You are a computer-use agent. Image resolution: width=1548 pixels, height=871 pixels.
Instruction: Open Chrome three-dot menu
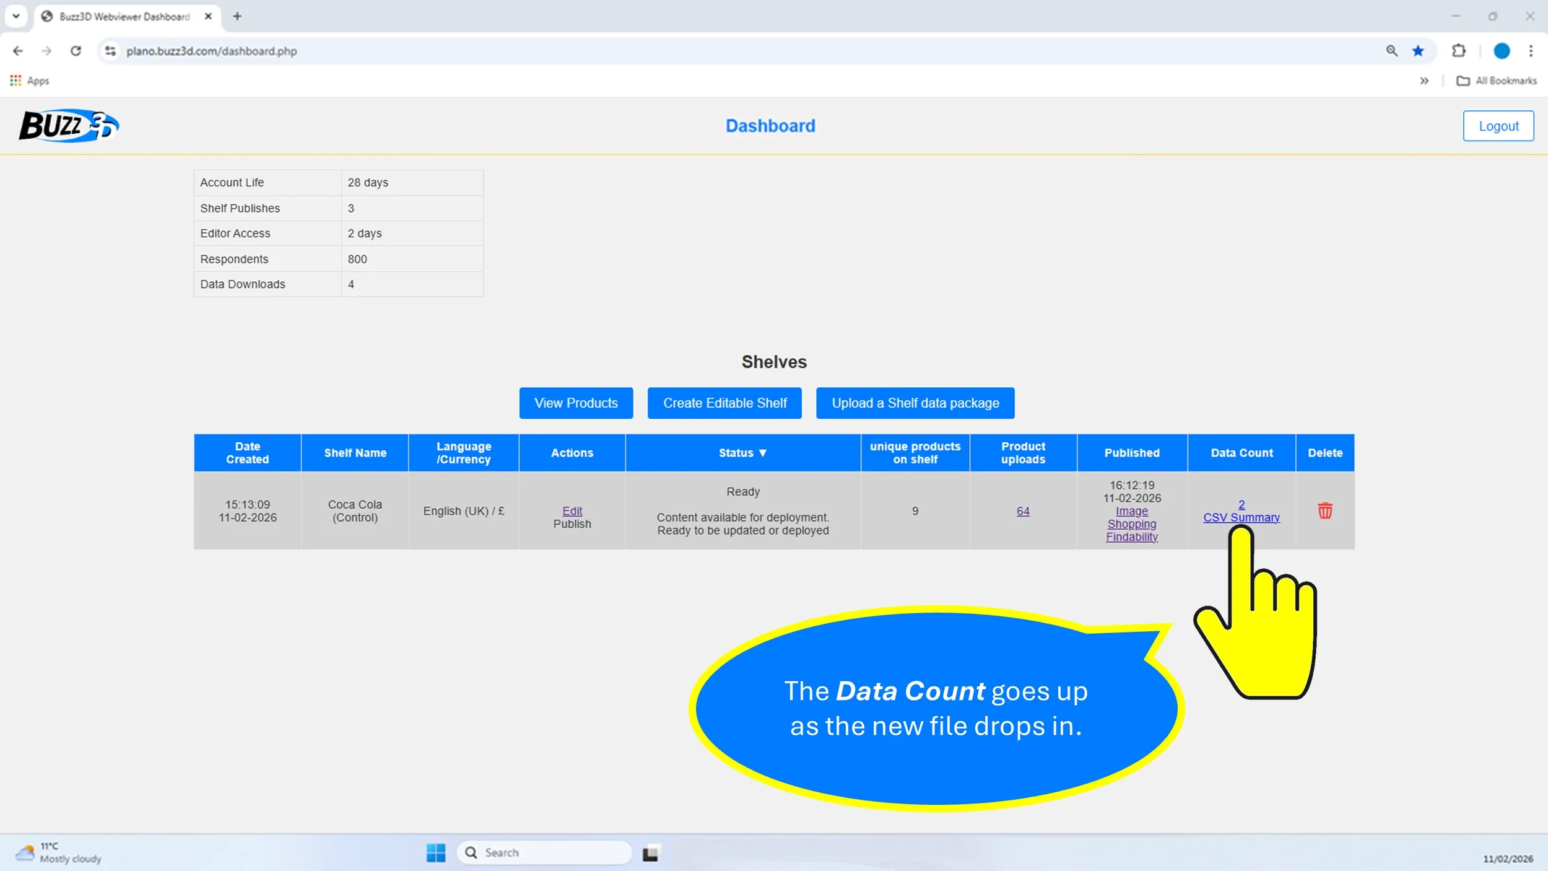coord(1531,51)
